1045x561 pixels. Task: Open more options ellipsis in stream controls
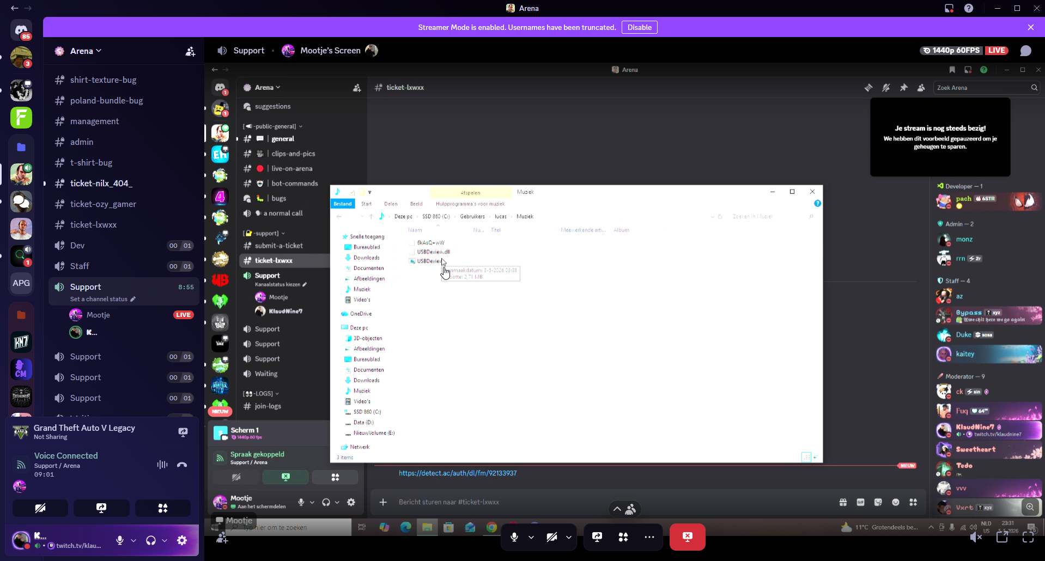(649, 537)
